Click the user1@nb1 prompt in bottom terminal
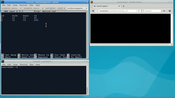 [10, 67]
